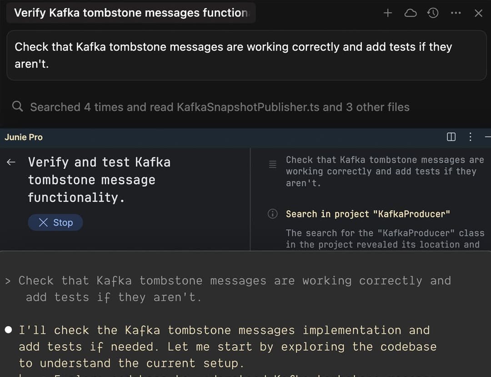Open Junie Pro vertical kebab menu
This screenshot has width=491, height=377.
pos(470,137)
